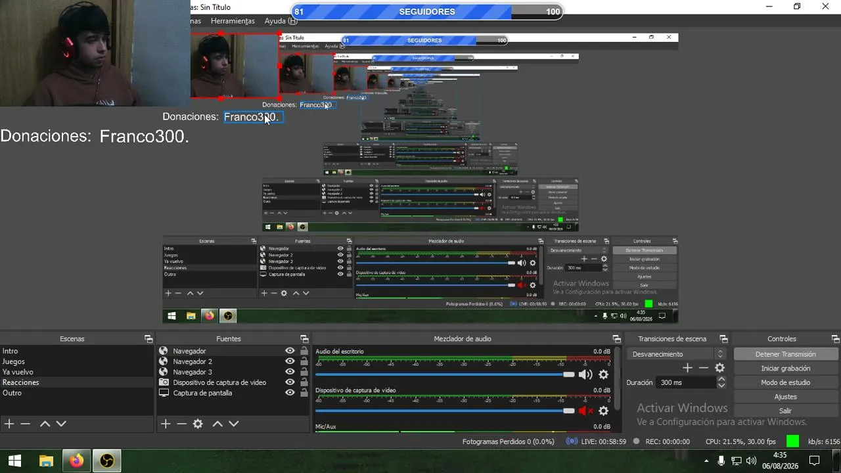
Task: Open the Windows notification center icon
Action: (x=814, y=461)
